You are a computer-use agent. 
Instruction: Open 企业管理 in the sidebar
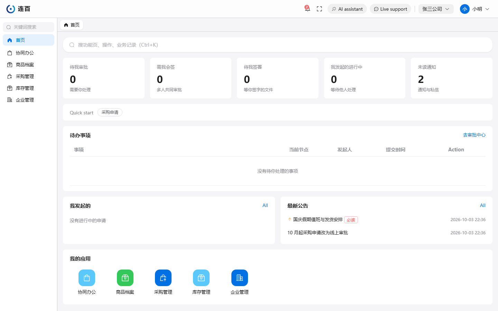pos(28,100)
